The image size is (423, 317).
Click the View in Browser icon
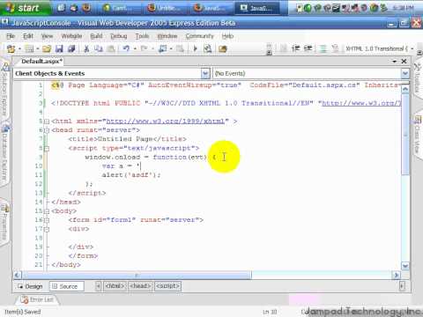(208, 48)
